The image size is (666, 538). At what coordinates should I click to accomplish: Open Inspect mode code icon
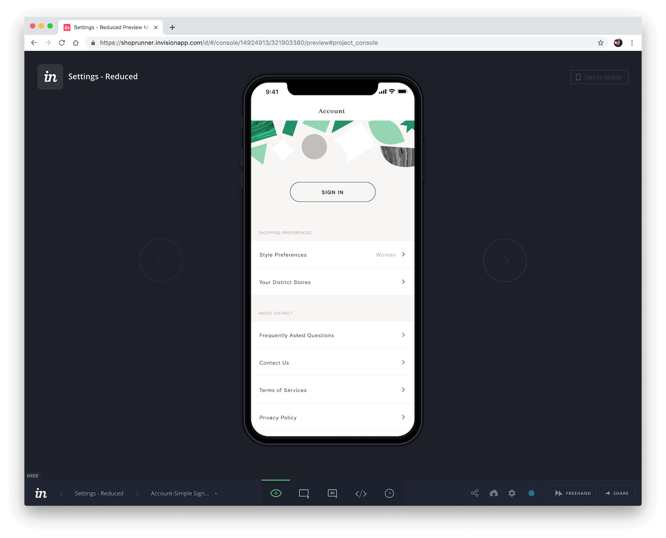tap(361, 493)
